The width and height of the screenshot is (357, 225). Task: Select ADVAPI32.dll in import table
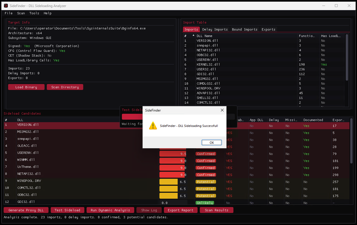[x=265, y=93]
